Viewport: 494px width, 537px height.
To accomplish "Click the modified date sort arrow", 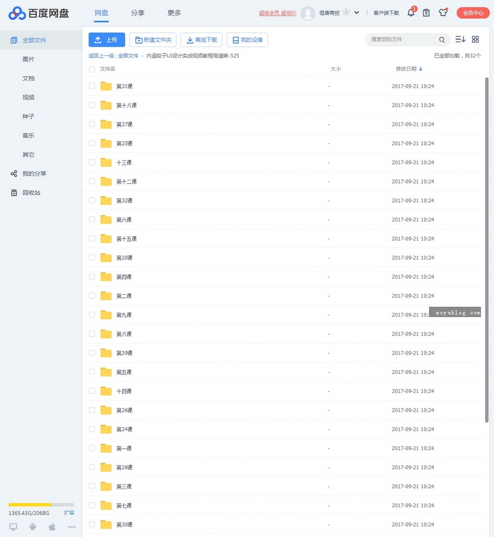I will [421, 69].
